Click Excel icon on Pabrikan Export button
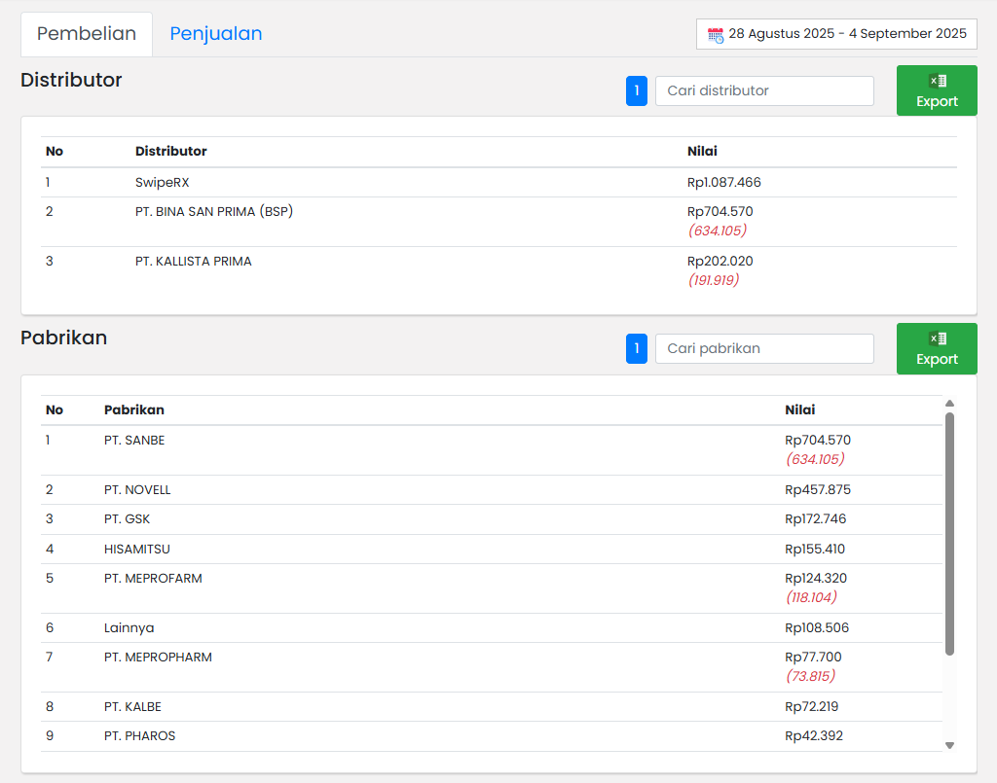The image size is (997, 783). 937,339
